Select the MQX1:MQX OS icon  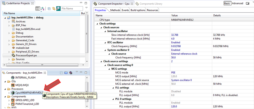13,85
